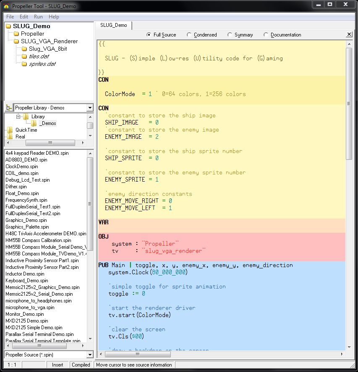Switch to Summary view of the source

click(230, 34)
